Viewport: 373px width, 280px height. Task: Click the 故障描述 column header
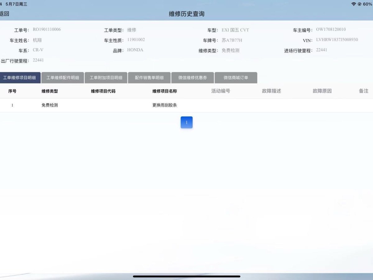pos(271,91)
